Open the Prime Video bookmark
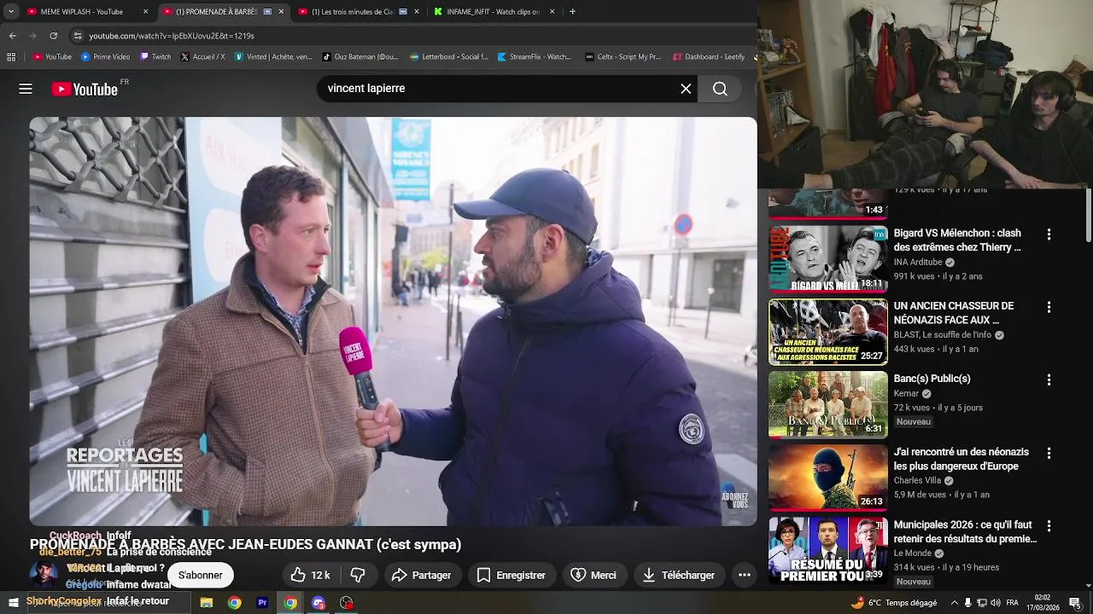 coord(105,57)
